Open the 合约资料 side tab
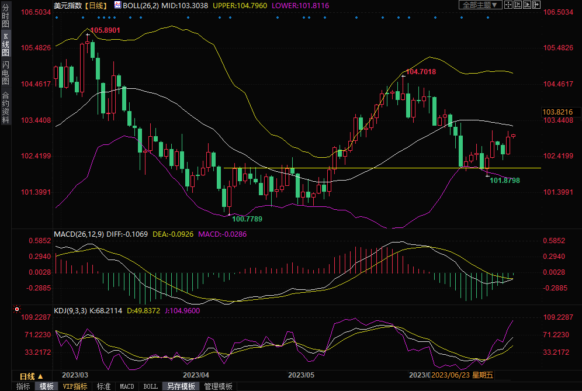 5,107
